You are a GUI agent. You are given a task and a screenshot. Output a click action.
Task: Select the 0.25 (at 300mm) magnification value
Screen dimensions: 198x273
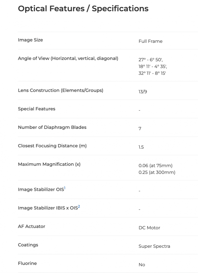point(157,172)
